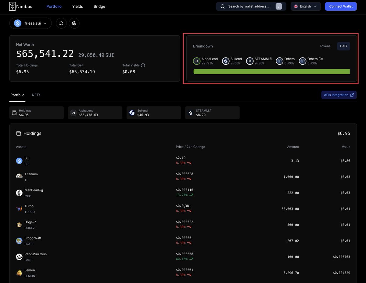Image resolution: width=366 pixels, height=283 pixels.
Task: Click the green AlphaLend allocation bar
Action: (271, 72)
